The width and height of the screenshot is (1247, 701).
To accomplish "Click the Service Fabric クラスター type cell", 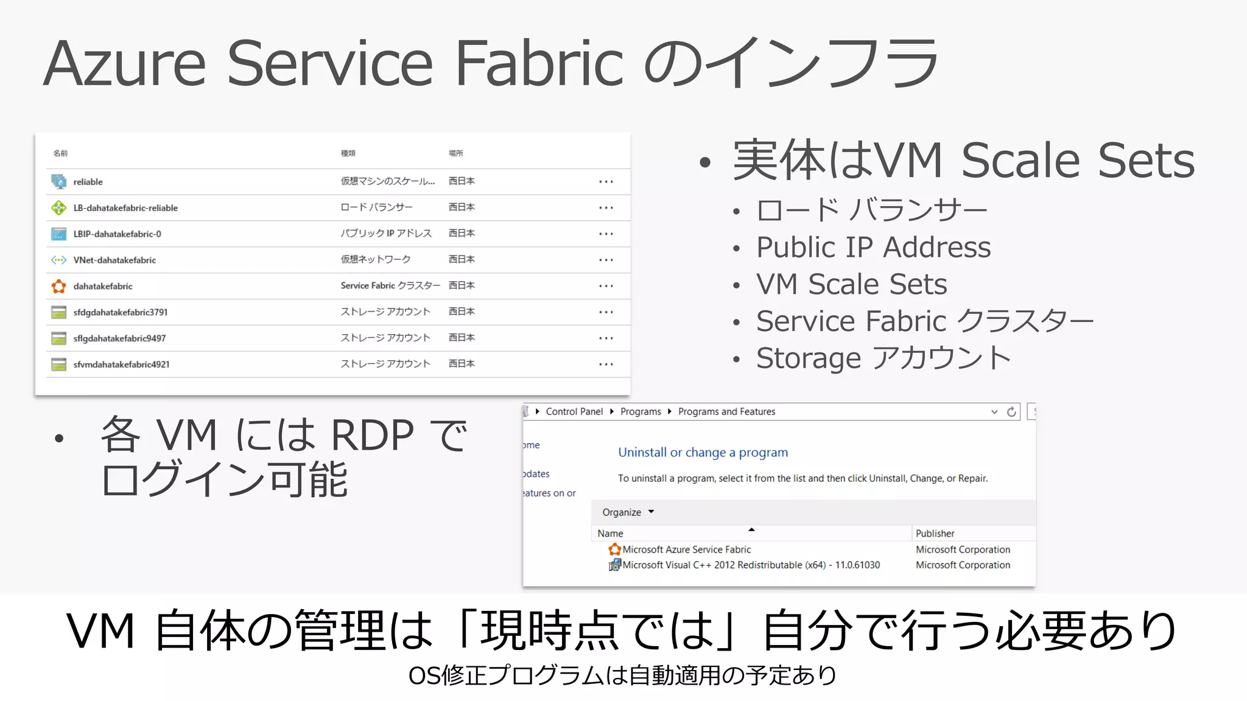I will pos(390,285).
